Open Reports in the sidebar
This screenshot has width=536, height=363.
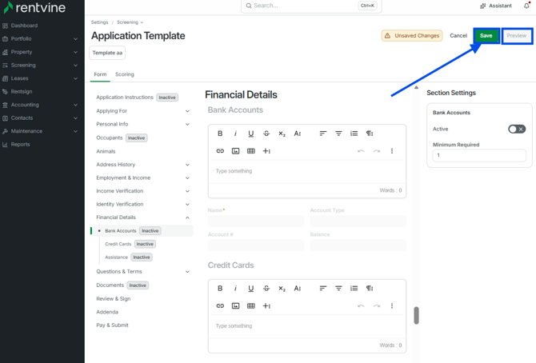point(20,144)
